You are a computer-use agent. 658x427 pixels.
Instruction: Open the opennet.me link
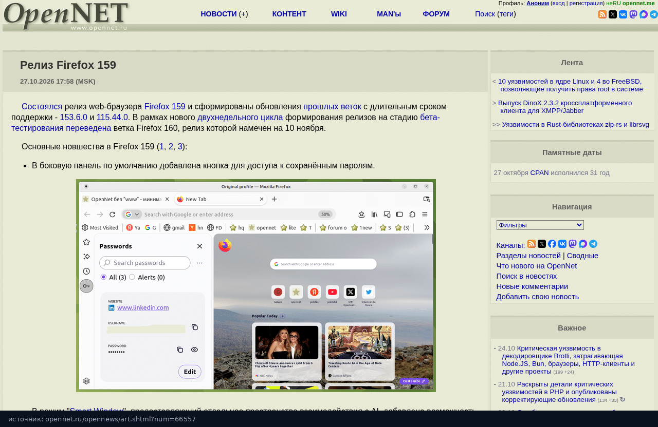tap(638, 3)
